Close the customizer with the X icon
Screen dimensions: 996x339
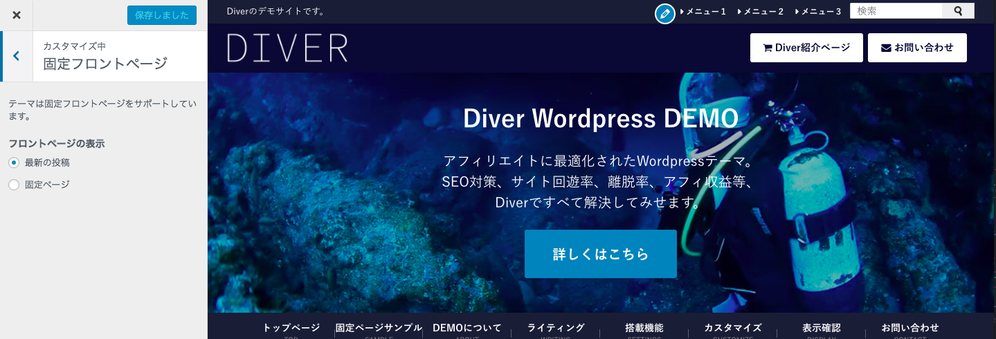pyautogui.click(x=17, y=15)
